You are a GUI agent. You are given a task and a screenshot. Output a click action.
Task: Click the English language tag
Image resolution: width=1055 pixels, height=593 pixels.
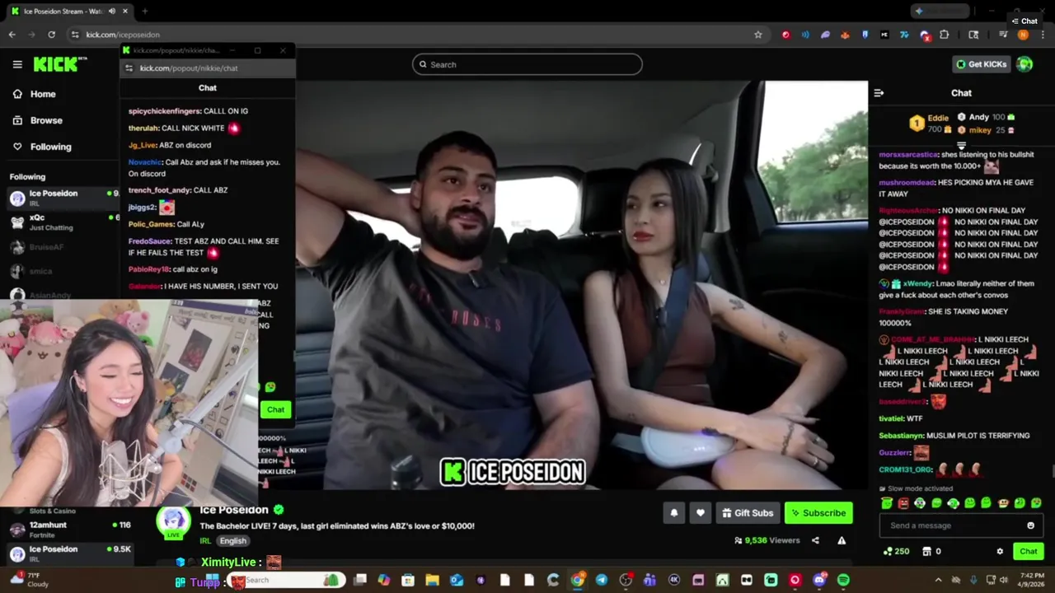[x=233, y=541]
